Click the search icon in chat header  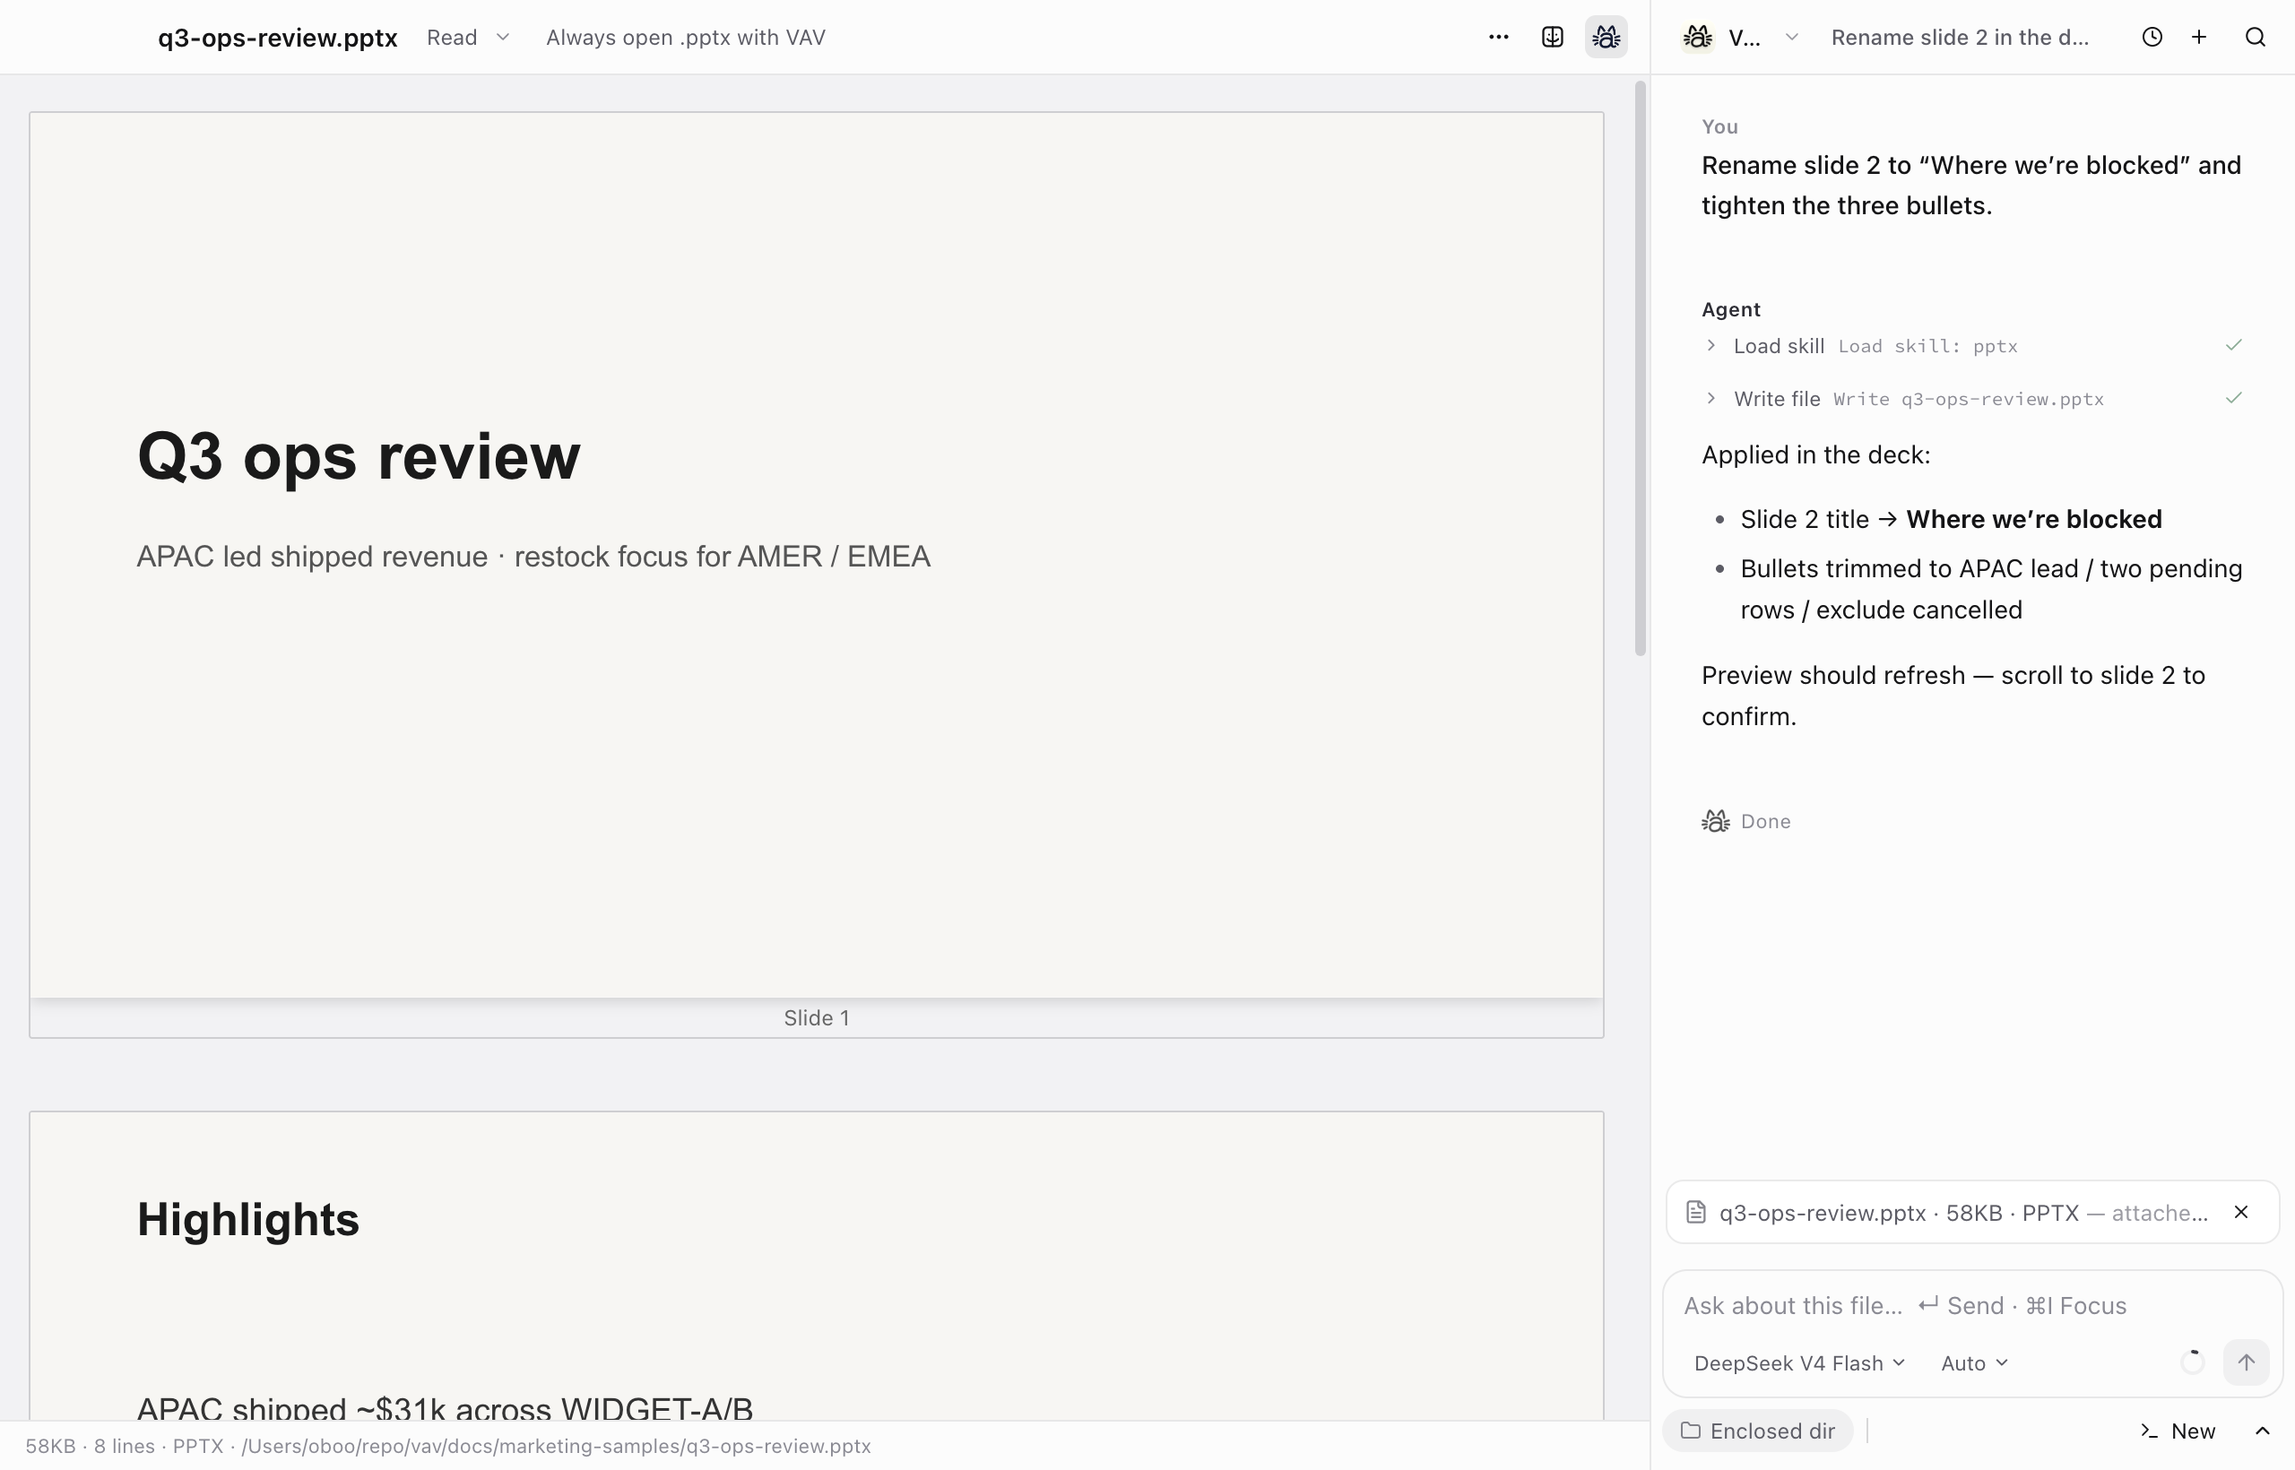click(x=2255, y=38)
